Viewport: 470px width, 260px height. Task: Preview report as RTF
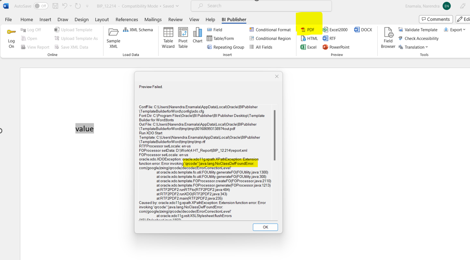coord(329,38)
